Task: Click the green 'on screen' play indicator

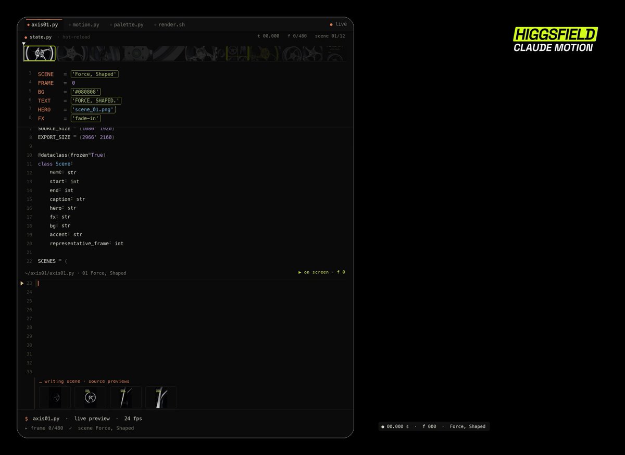Action: coord(321,272)
